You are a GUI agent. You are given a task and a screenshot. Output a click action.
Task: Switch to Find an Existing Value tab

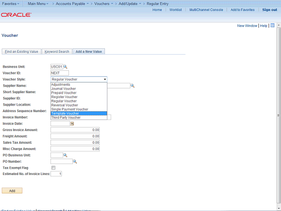click(x=22, y=51)
